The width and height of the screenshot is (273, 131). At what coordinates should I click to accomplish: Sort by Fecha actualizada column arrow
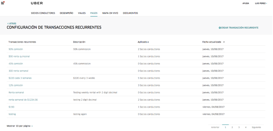[224, 42]
